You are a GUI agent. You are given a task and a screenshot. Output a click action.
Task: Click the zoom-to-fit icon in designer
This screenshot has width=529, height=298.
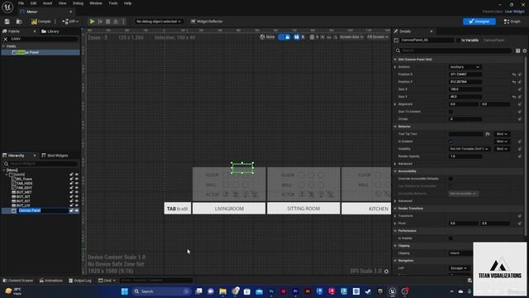323,37
